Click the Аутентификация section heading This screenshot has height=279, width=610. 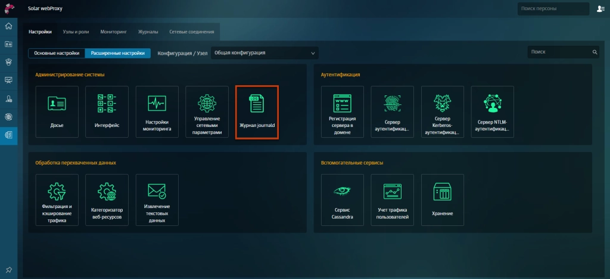pos(340,75)
